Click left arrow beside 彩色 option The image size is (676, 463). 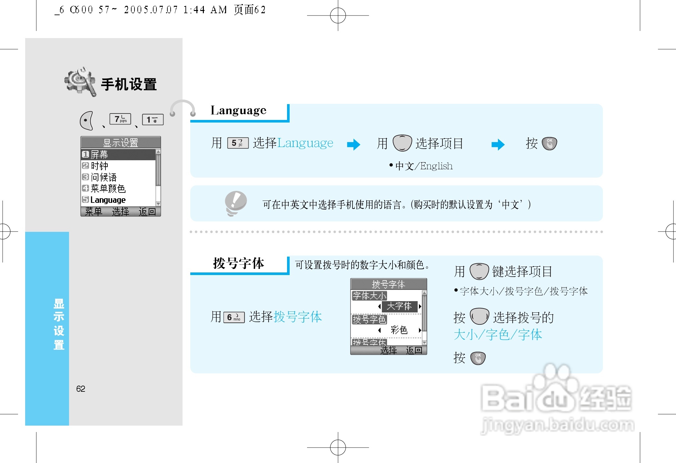380,330
